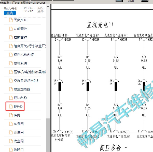The width and height of the screenshot is (153, 152).
Task: Click the PC.86-35232 text in sidebar
Action: [29, 10]
